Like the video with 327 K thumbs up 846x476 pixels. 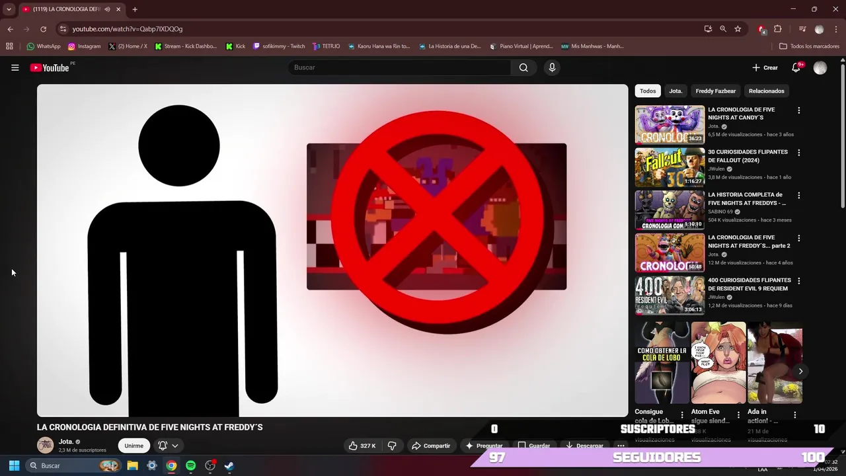coord(362,446)
